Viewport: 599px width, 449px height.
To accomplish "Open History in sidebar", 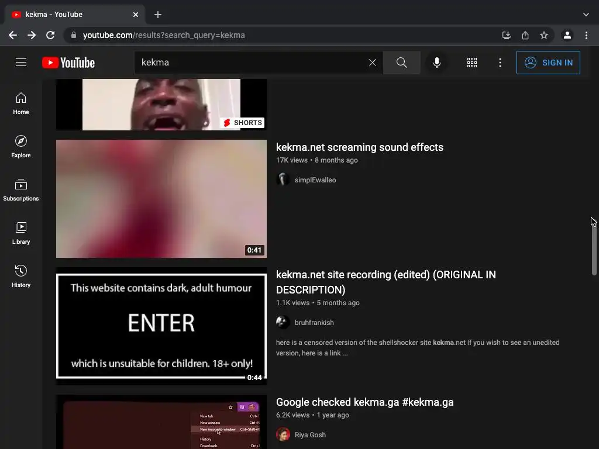I will click(x=21, y=276).
